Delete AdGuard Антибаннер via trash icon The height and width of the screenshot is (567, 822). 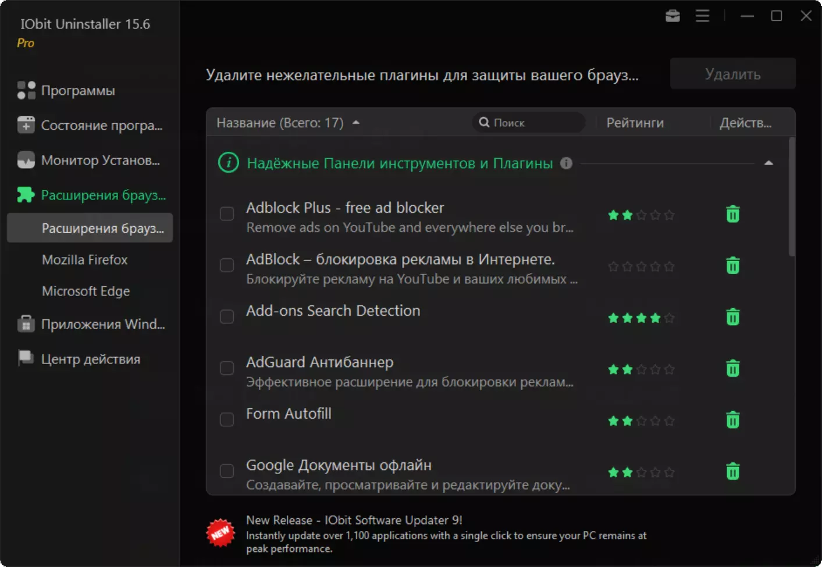tap(733, 368)
